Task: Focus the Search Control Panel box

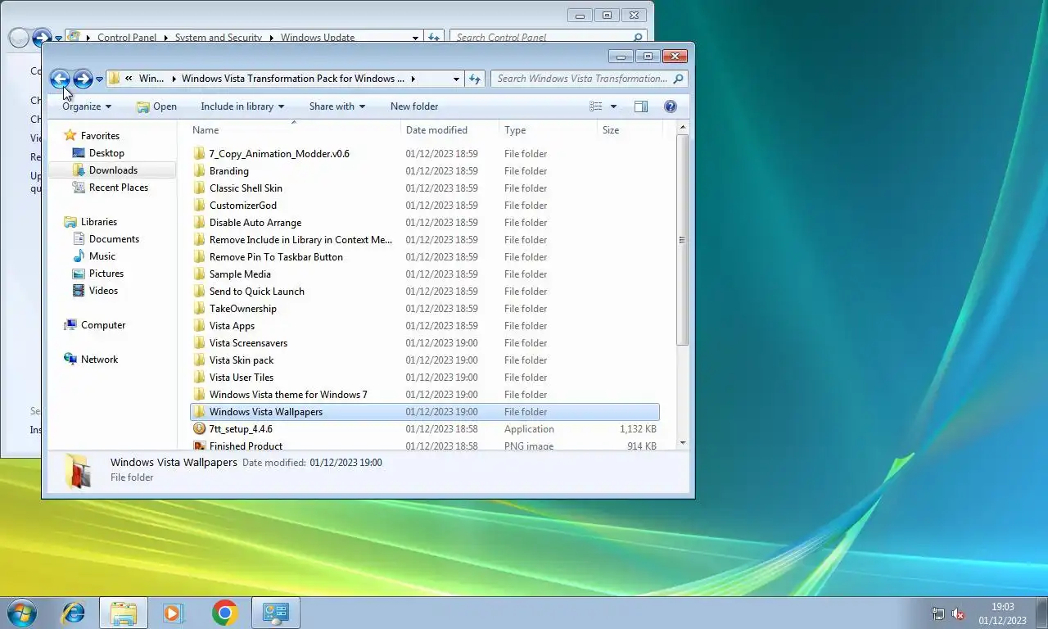Action: (542, 38)
